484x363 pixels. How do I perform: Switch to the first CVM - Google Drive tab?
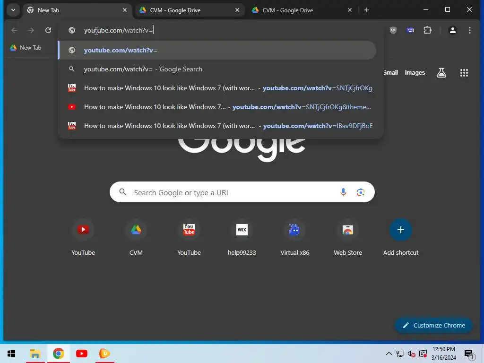[190, 10]
